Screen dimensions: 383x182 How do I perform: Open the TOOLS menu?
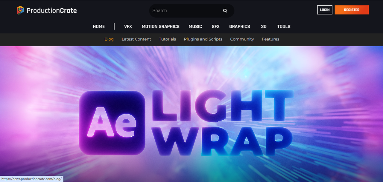click(284, 27)
